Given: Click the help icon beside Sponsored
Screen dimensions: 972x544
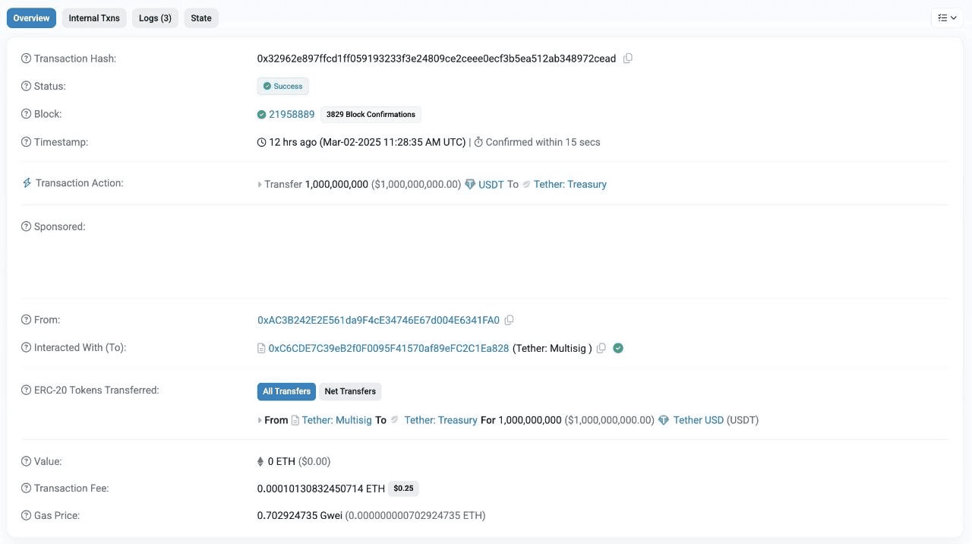Looking at the screenshot, I should pyautogui.click(x=27, y=226).
